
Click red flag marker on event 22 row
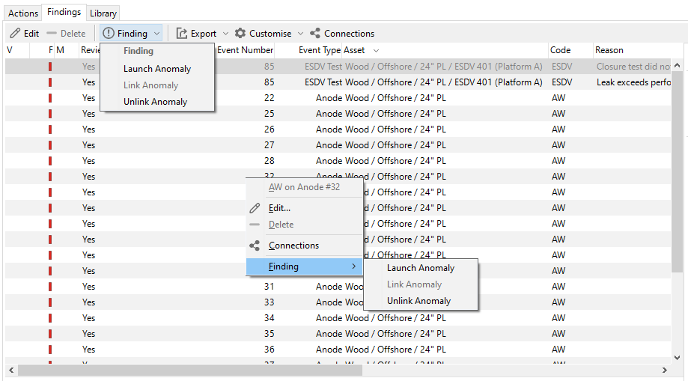(50, 98)
